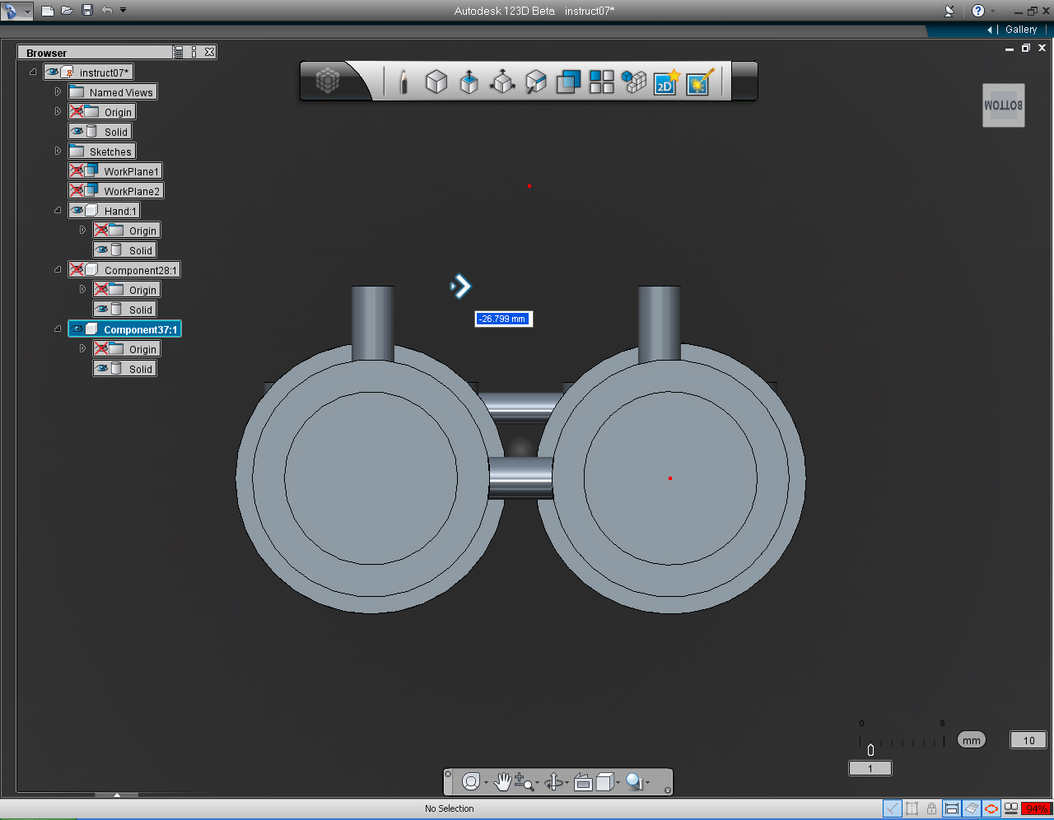The height and width of the screenshot is (820, 1054).
Task: Create a new document
Action: pyautogui.click(x=48, y=11)
